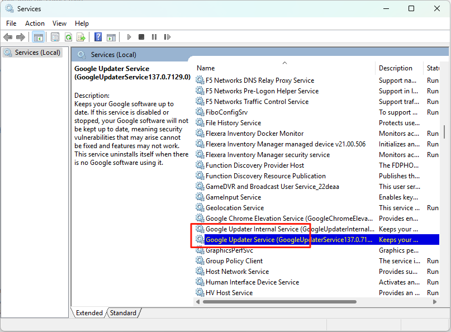Click the Export List toolbar icon
This screenshot has height=332, width=451.
tap(81, 37)
